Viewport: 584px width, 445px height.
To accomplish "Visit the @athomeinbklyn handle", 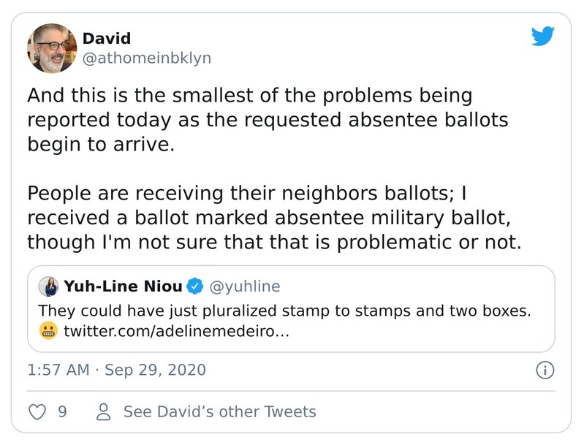I will click(146, 58).
